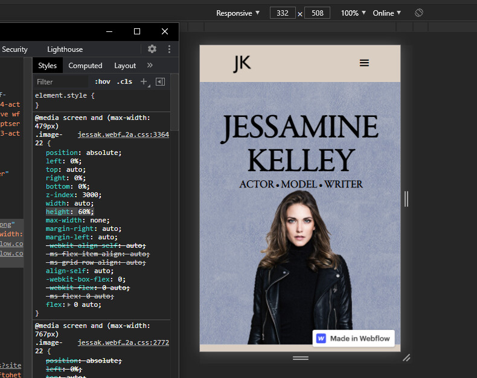Toggle the .cls class editor
The image size is (477, 378).
coord(124,81)
